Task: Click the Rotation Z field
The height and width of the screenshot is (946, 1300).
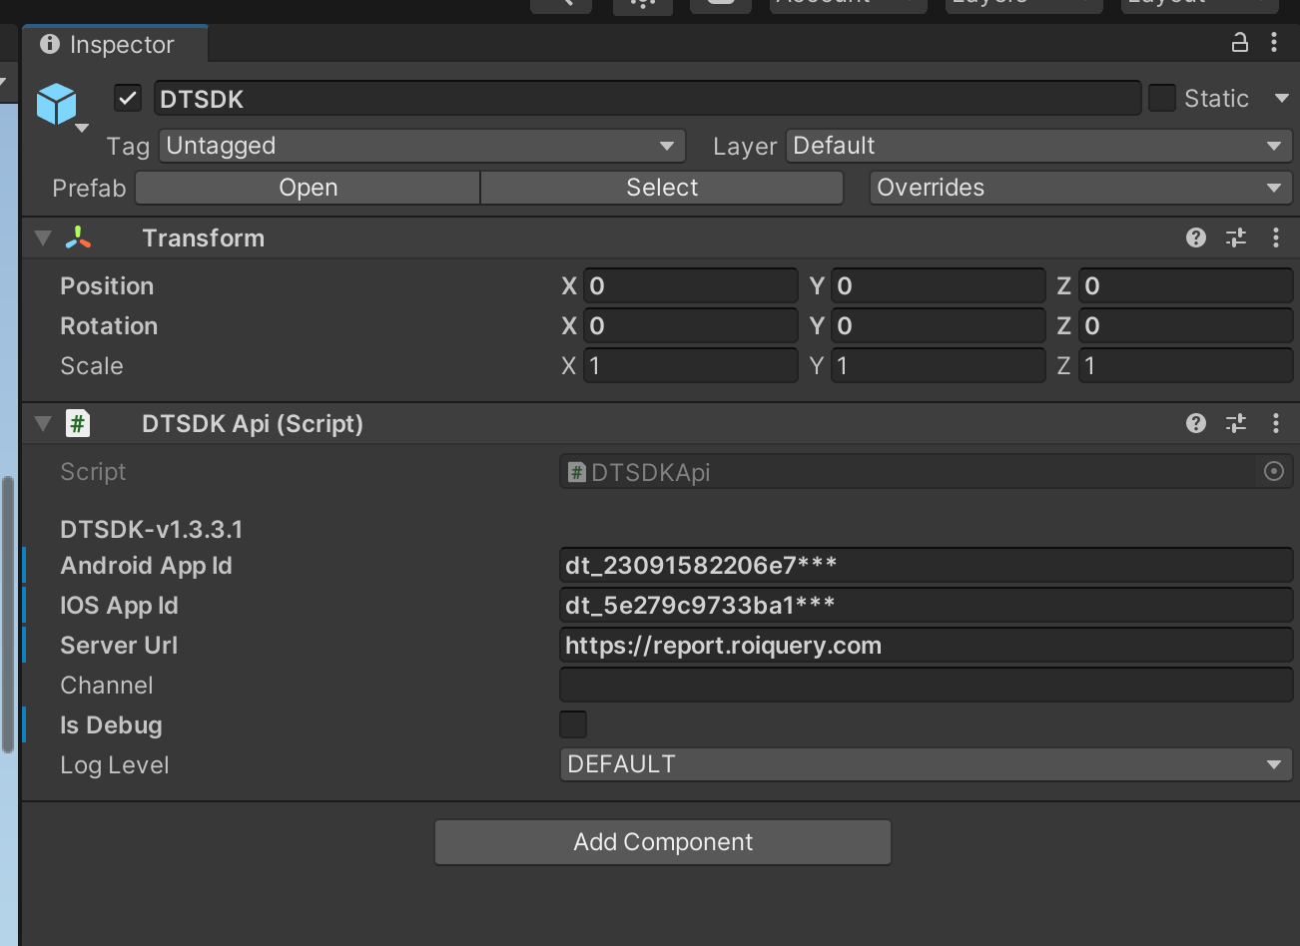Action: tap(1186, 326)
